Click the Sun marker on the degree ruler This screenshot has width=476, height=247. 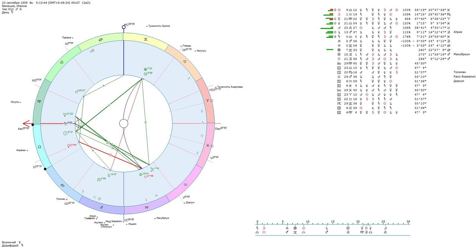pyautogui.click(x=304, y=228)
